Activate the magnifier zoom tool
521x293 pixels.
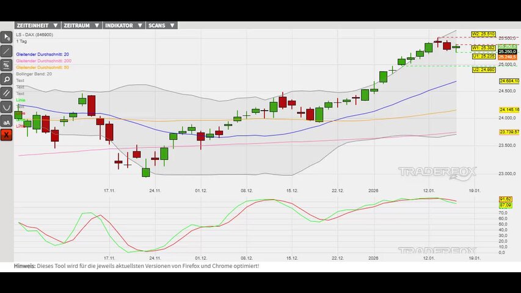pos(7,79)
